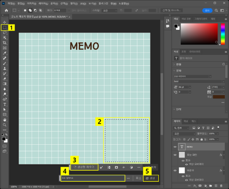Viewport: 229px width, 189px height.
Task: Select the Zoom tool in the toolbox
Action: click(x=5, y=125)
